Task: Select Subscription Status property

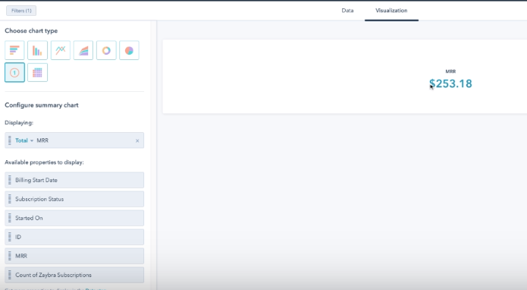Action: 74,199
